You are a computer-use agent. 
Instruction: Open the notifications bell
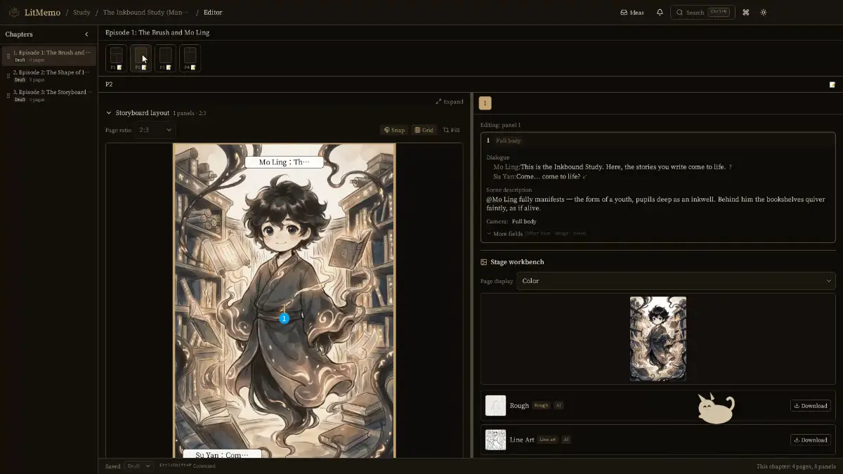pos(660,12)
